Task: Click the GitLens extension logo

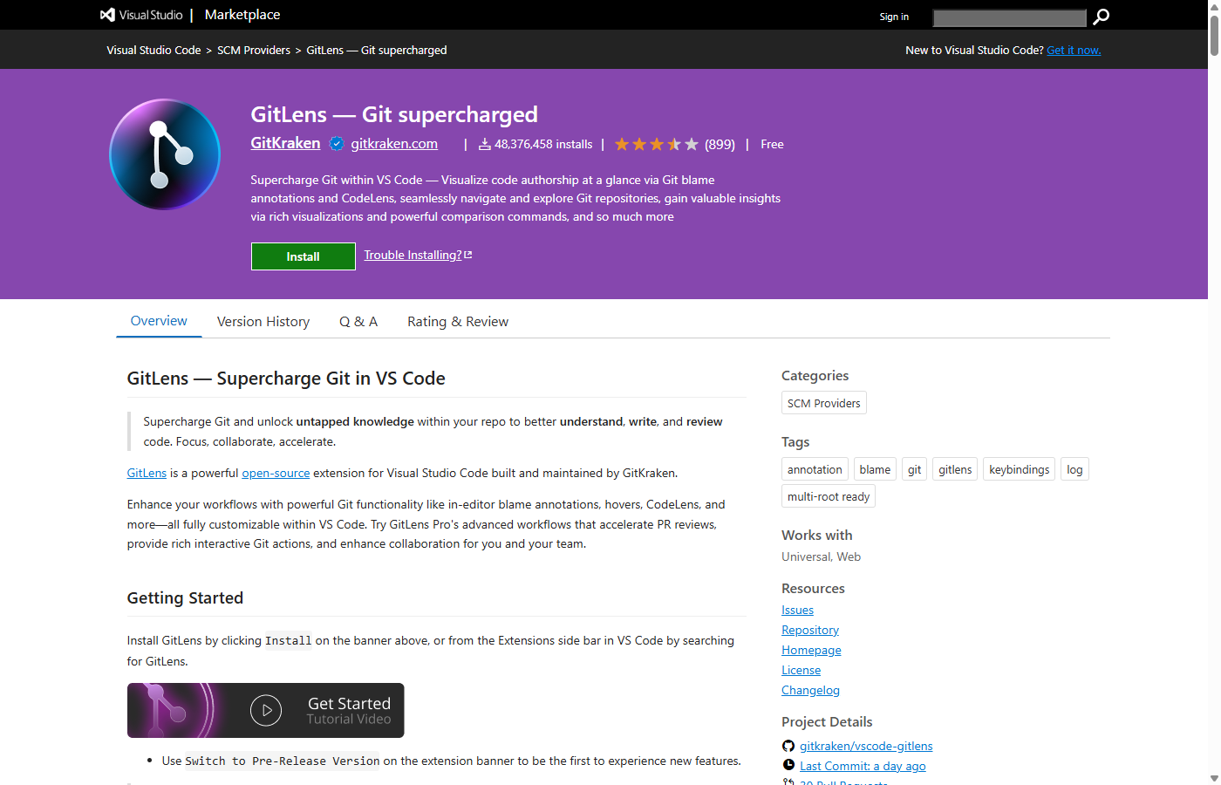Action: click(x=164, y=154)
